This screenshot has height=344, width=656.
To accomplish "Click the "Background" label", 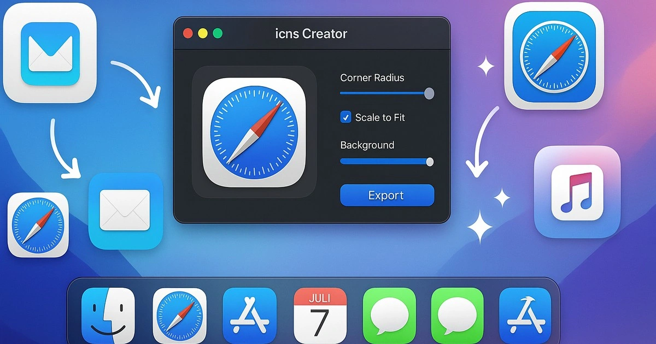I will coord(367,145).
